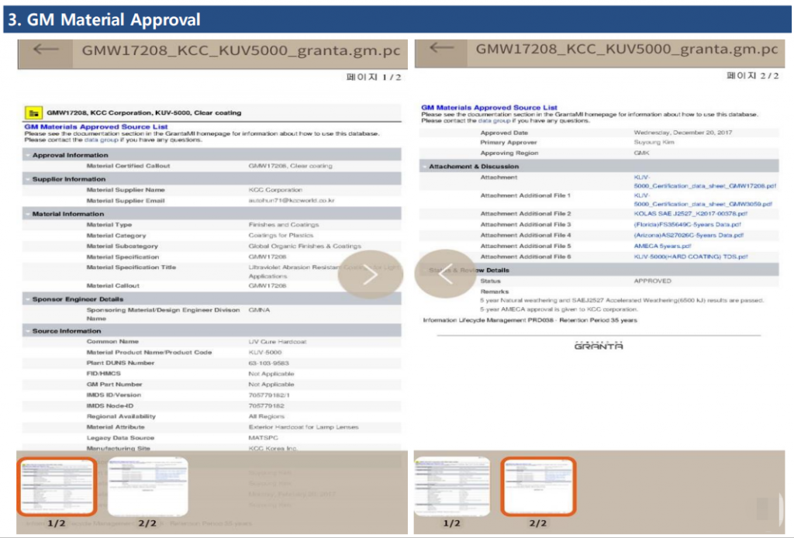Click the data group link on page 1/2
794x538 pixels.
(102, 140)
